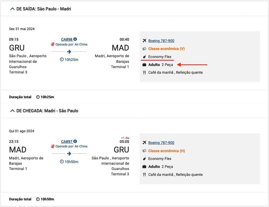Click the fare tag icon beside outbound Economy Flex
The image size is (269, 207).
tap(144, 57)
